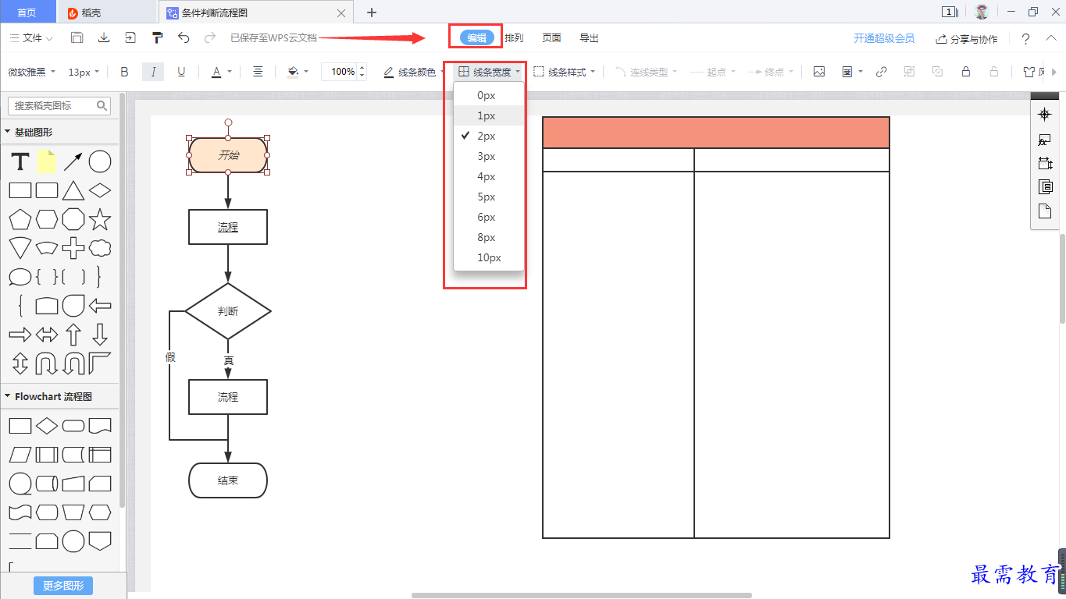Click 开通超级会员 membership link
This screenshot has width=1066, height=599.
click(x=884, y=38)
